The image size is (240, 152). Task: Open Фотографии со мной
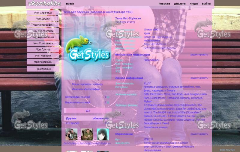click(x=77, y=97)
